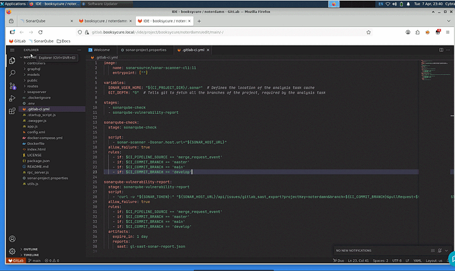The image size is (455, 271).
Task: Switch to the sonar-project.properties editor tab
Action: [146, 49]
